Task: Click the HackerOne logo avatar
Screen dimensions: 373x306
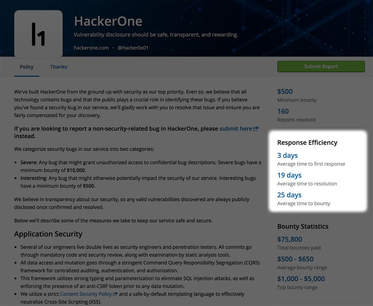Action: point(38,33)
